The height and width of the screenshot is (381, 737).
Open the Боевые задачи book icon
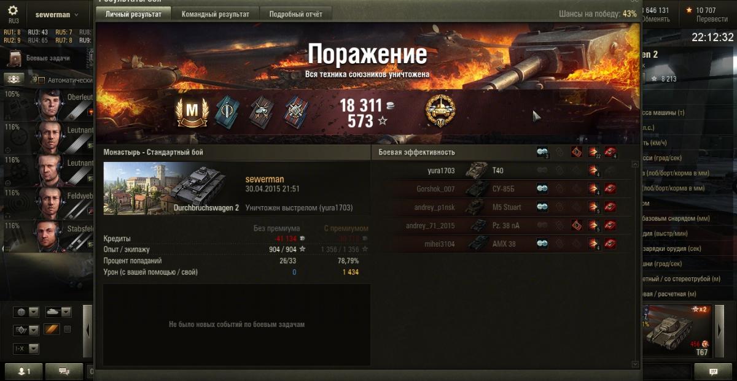tap(15, 59)
